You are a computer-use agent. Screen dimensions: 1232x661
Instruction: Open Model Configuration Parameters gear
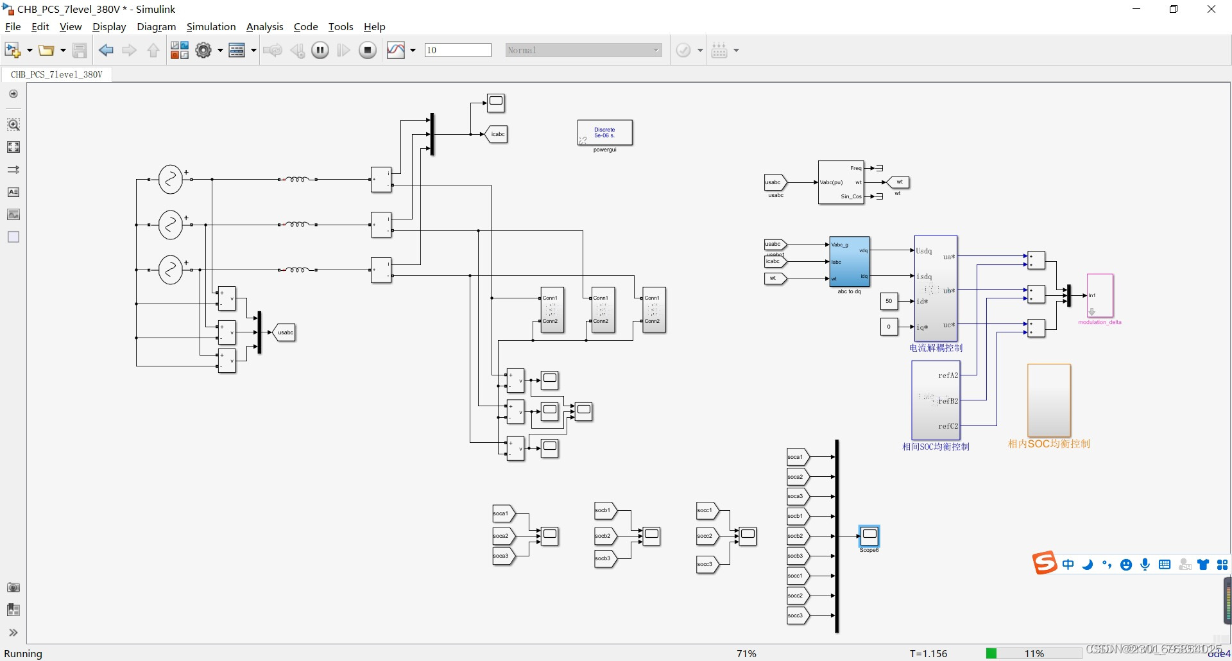click(203, 50)
